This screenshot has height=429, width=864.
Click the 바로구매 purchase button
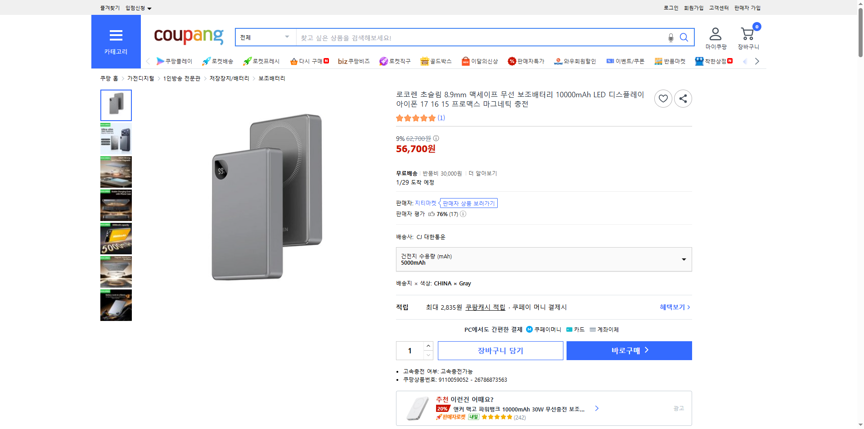pos(629,350)
